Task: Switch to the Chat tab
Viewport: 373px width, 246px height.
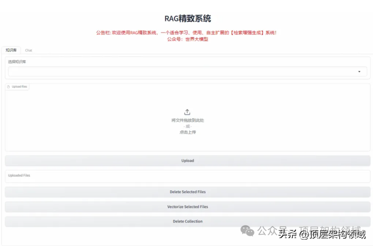Action: tap(28, 50)
